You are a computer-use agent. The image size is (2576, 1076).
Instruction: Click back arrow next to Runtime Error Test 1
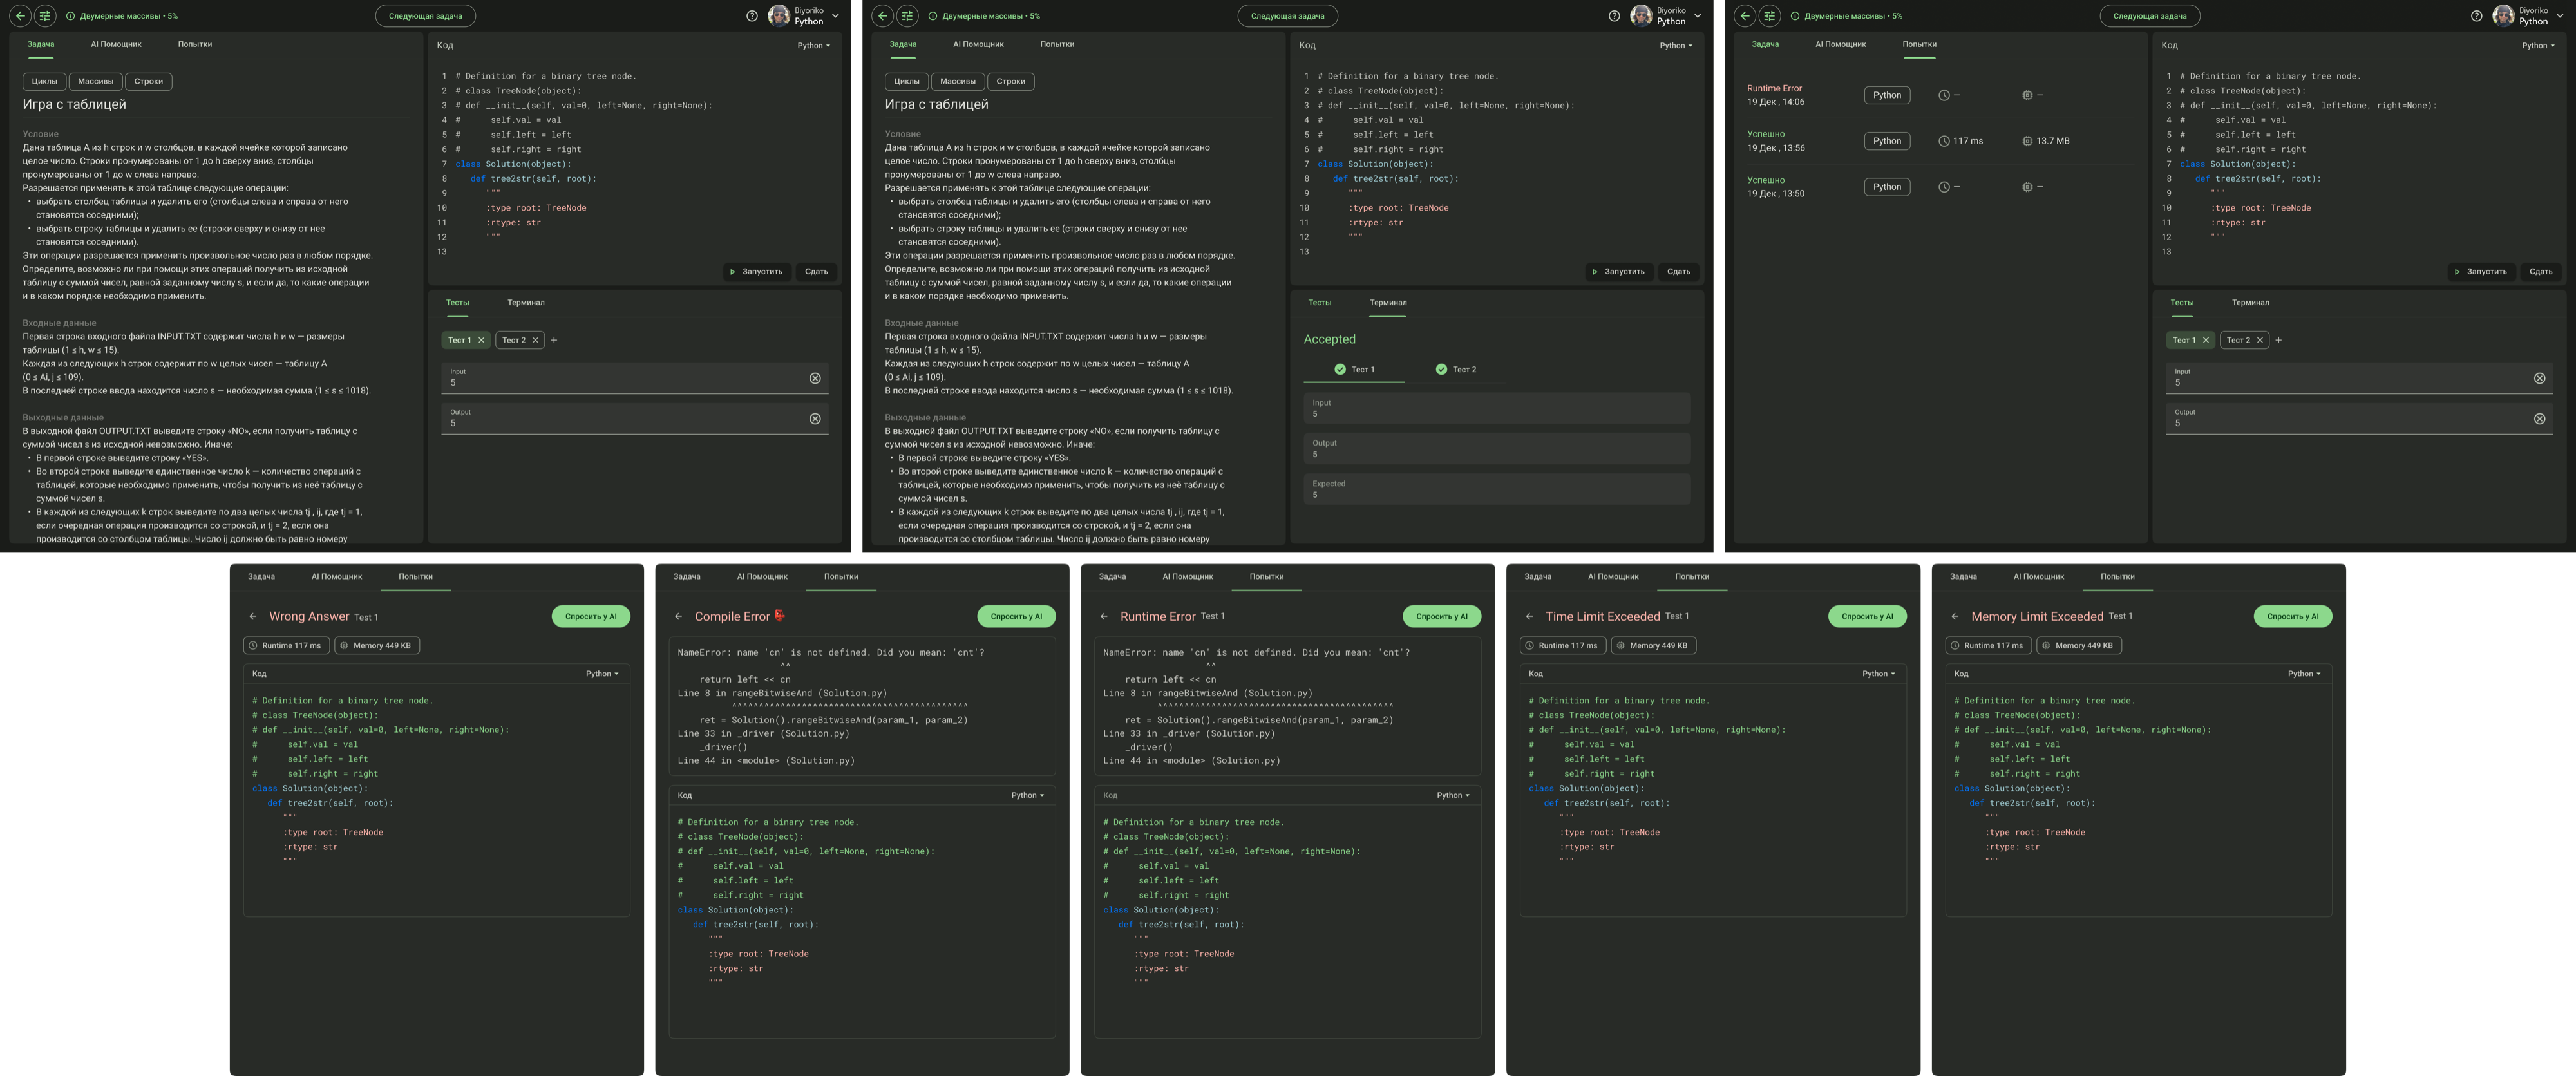(x=1104, y=617)
